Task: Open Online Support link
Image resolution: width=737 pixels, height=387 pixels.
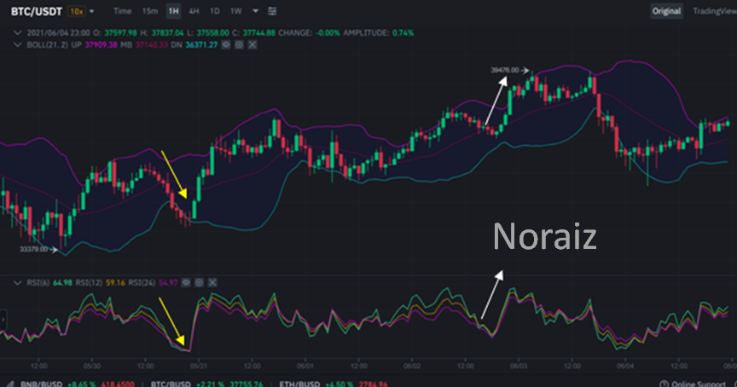Action: [x=699, y=384]
